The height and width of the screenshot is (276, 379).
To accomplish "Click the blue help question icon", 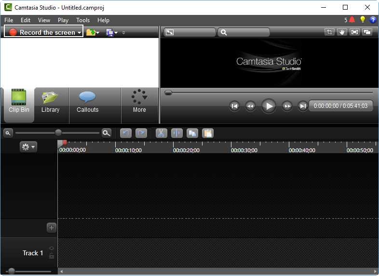I will pyautogui.click(x=373, y=20).
